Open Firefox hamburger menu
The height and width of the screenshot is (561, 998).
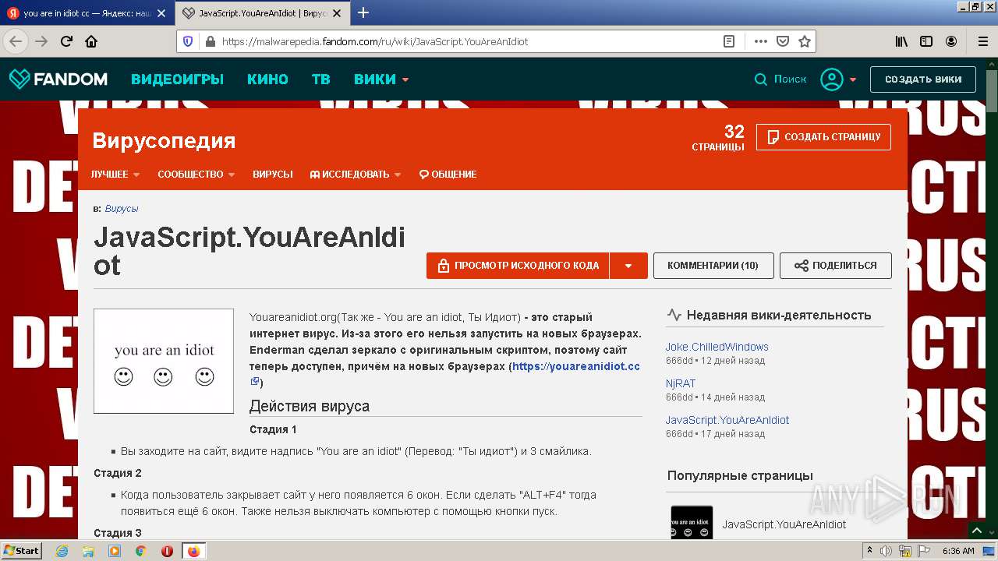pyautogui.click(x=983, y=41)
